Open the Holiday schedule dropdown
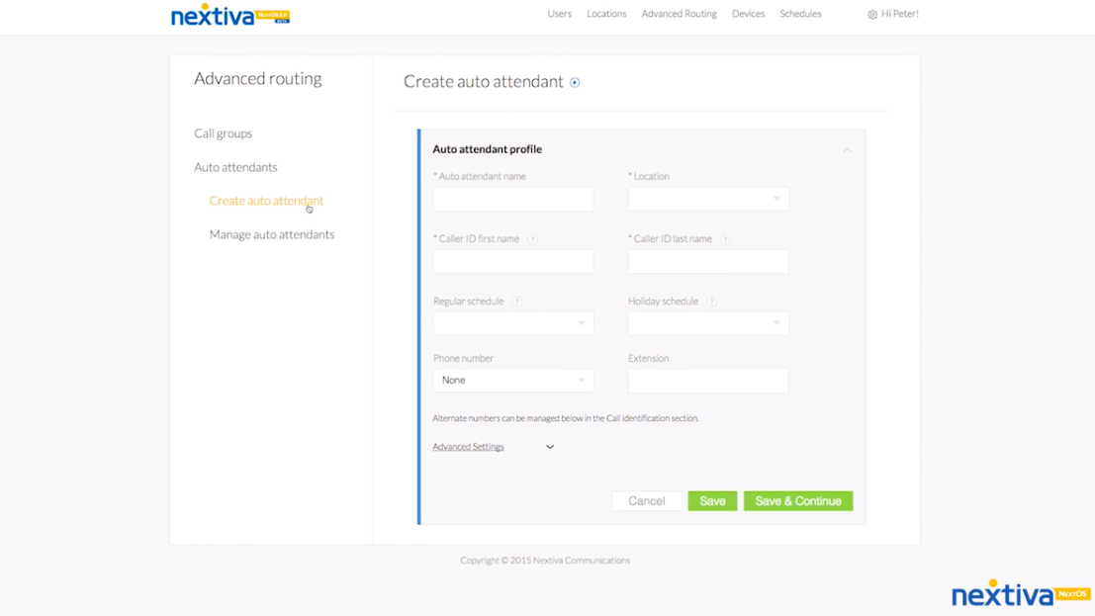1095x616 pixels. [708, 322]
